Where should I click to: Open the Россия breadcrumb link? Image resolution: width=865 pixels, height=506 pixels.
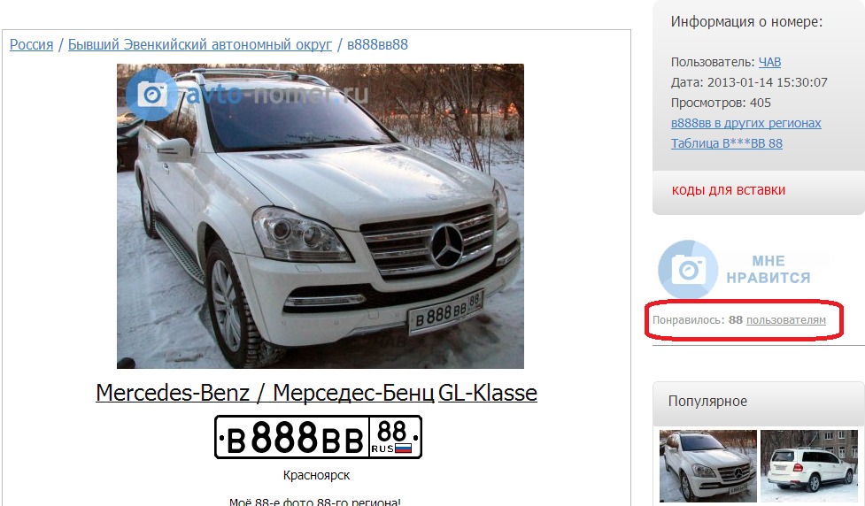pyautogui.click(x=32, y=44)
